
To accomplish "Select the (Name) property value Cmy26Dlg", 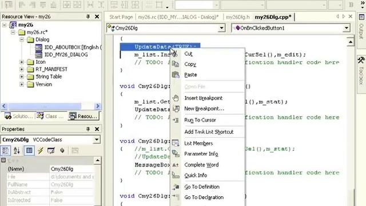I will click(71, 169).
